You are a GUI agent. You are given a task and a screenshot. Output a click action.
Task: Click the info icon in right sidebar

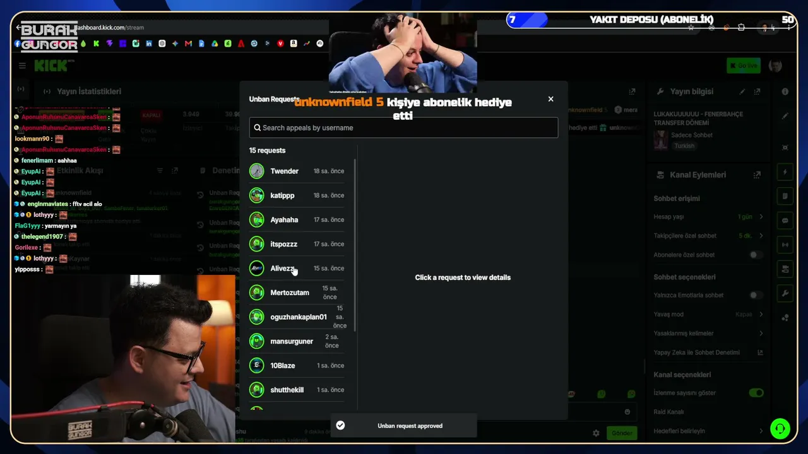click(x=785, y=91)
